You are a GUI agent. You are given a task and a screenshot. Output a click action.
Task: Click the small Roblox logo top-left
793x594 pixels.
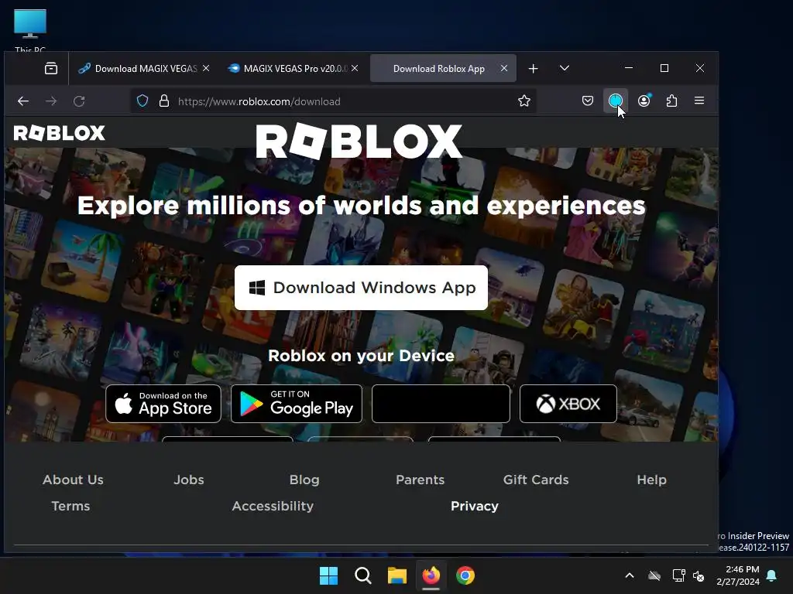(x=59, y=133)
